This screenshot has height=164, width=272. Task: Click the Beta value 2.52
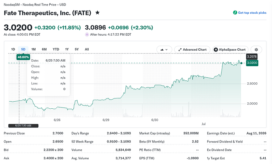(x=195, y=142)
